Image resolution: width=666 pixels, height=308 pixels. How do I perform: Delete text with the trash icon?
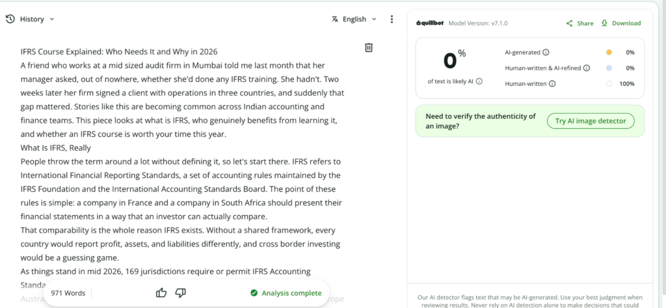[x=369, y=47]
